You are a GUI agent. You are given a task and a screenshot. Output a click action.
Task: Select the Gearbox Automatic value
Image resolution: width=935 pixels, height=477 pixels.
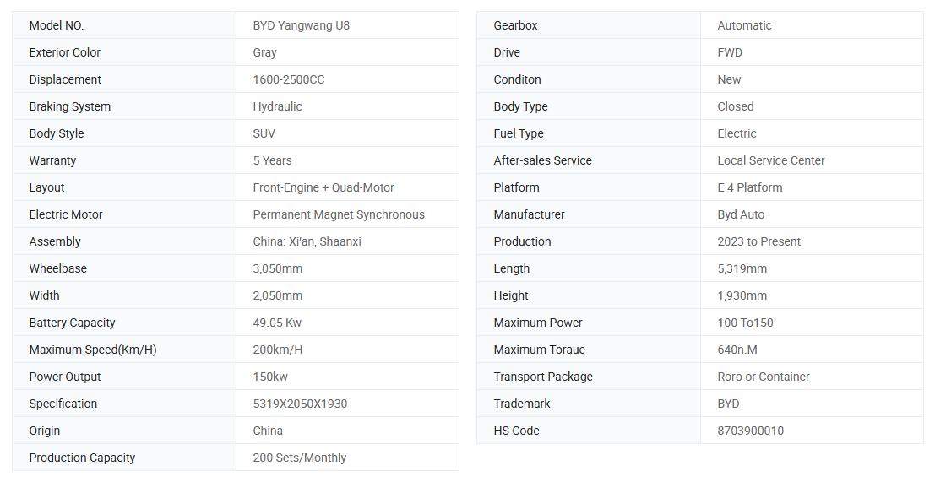pyautogui.click(x=744, y=25)
